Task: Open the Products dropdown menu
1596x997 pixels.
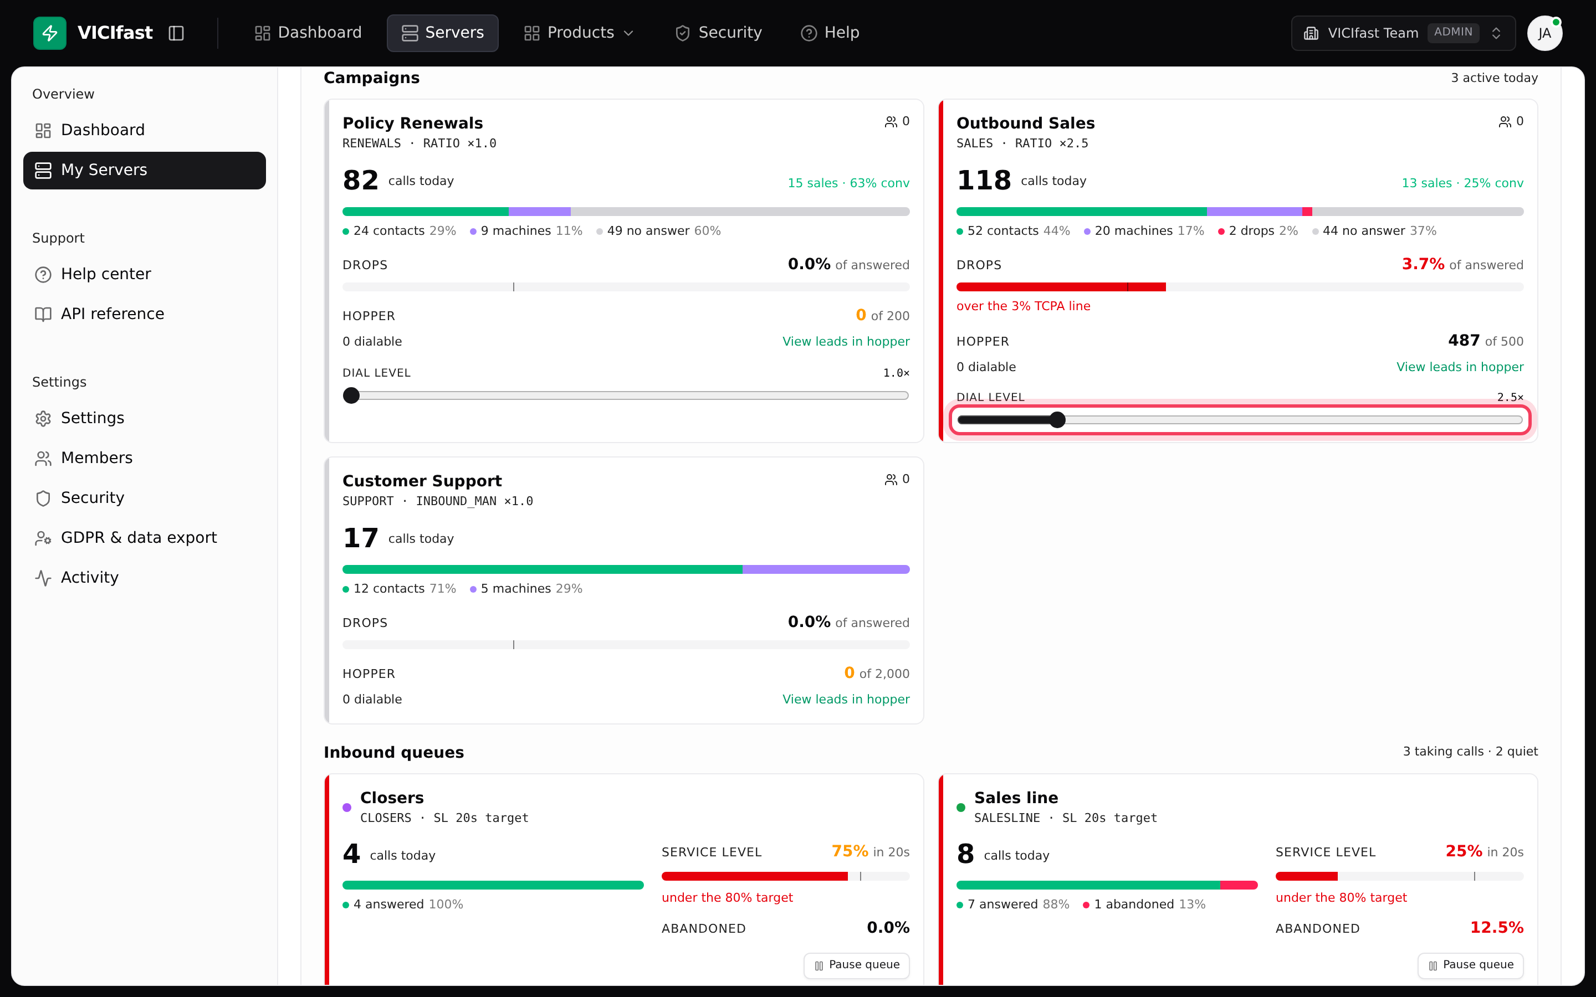Action: click(579, 33)
